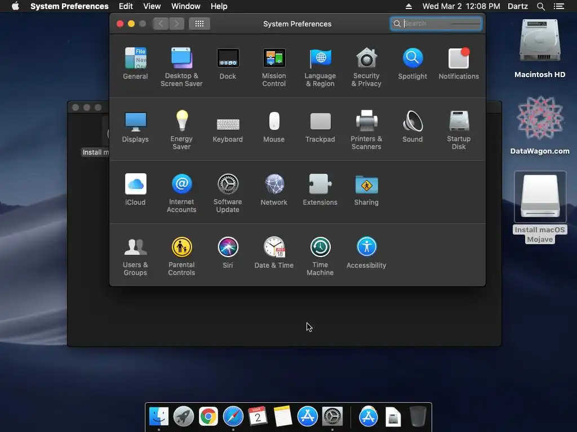Open the Trash in the Dock
The image size is (577, 432).
(418, 417)
